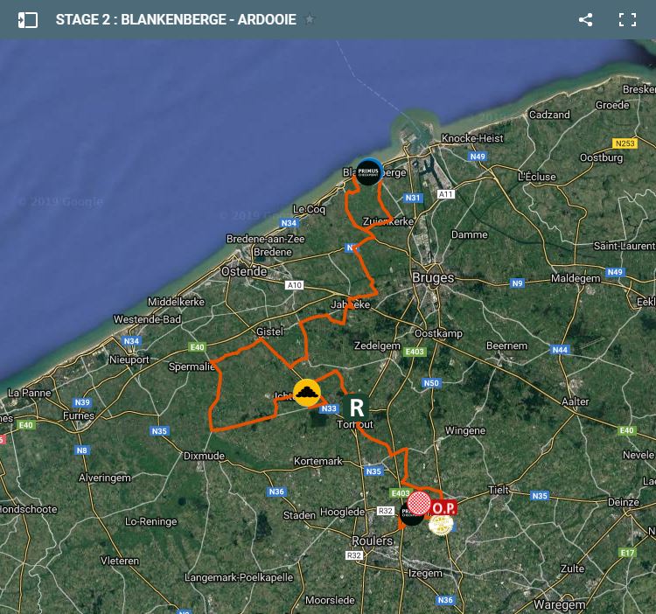Click the blue N33 road shield

click(329, 408)
